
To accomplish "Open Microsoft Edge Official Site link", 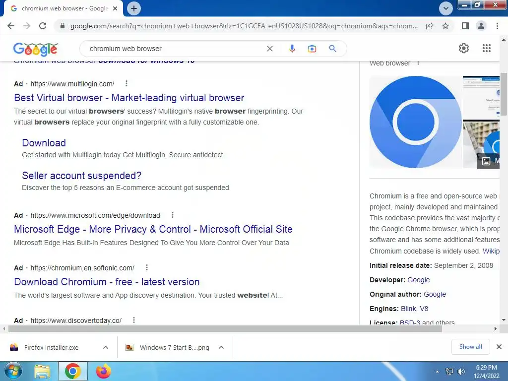I will point(153,229).
